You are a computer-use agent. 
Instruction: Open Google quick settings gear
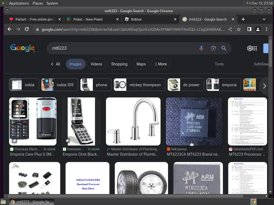pos(250,48)
